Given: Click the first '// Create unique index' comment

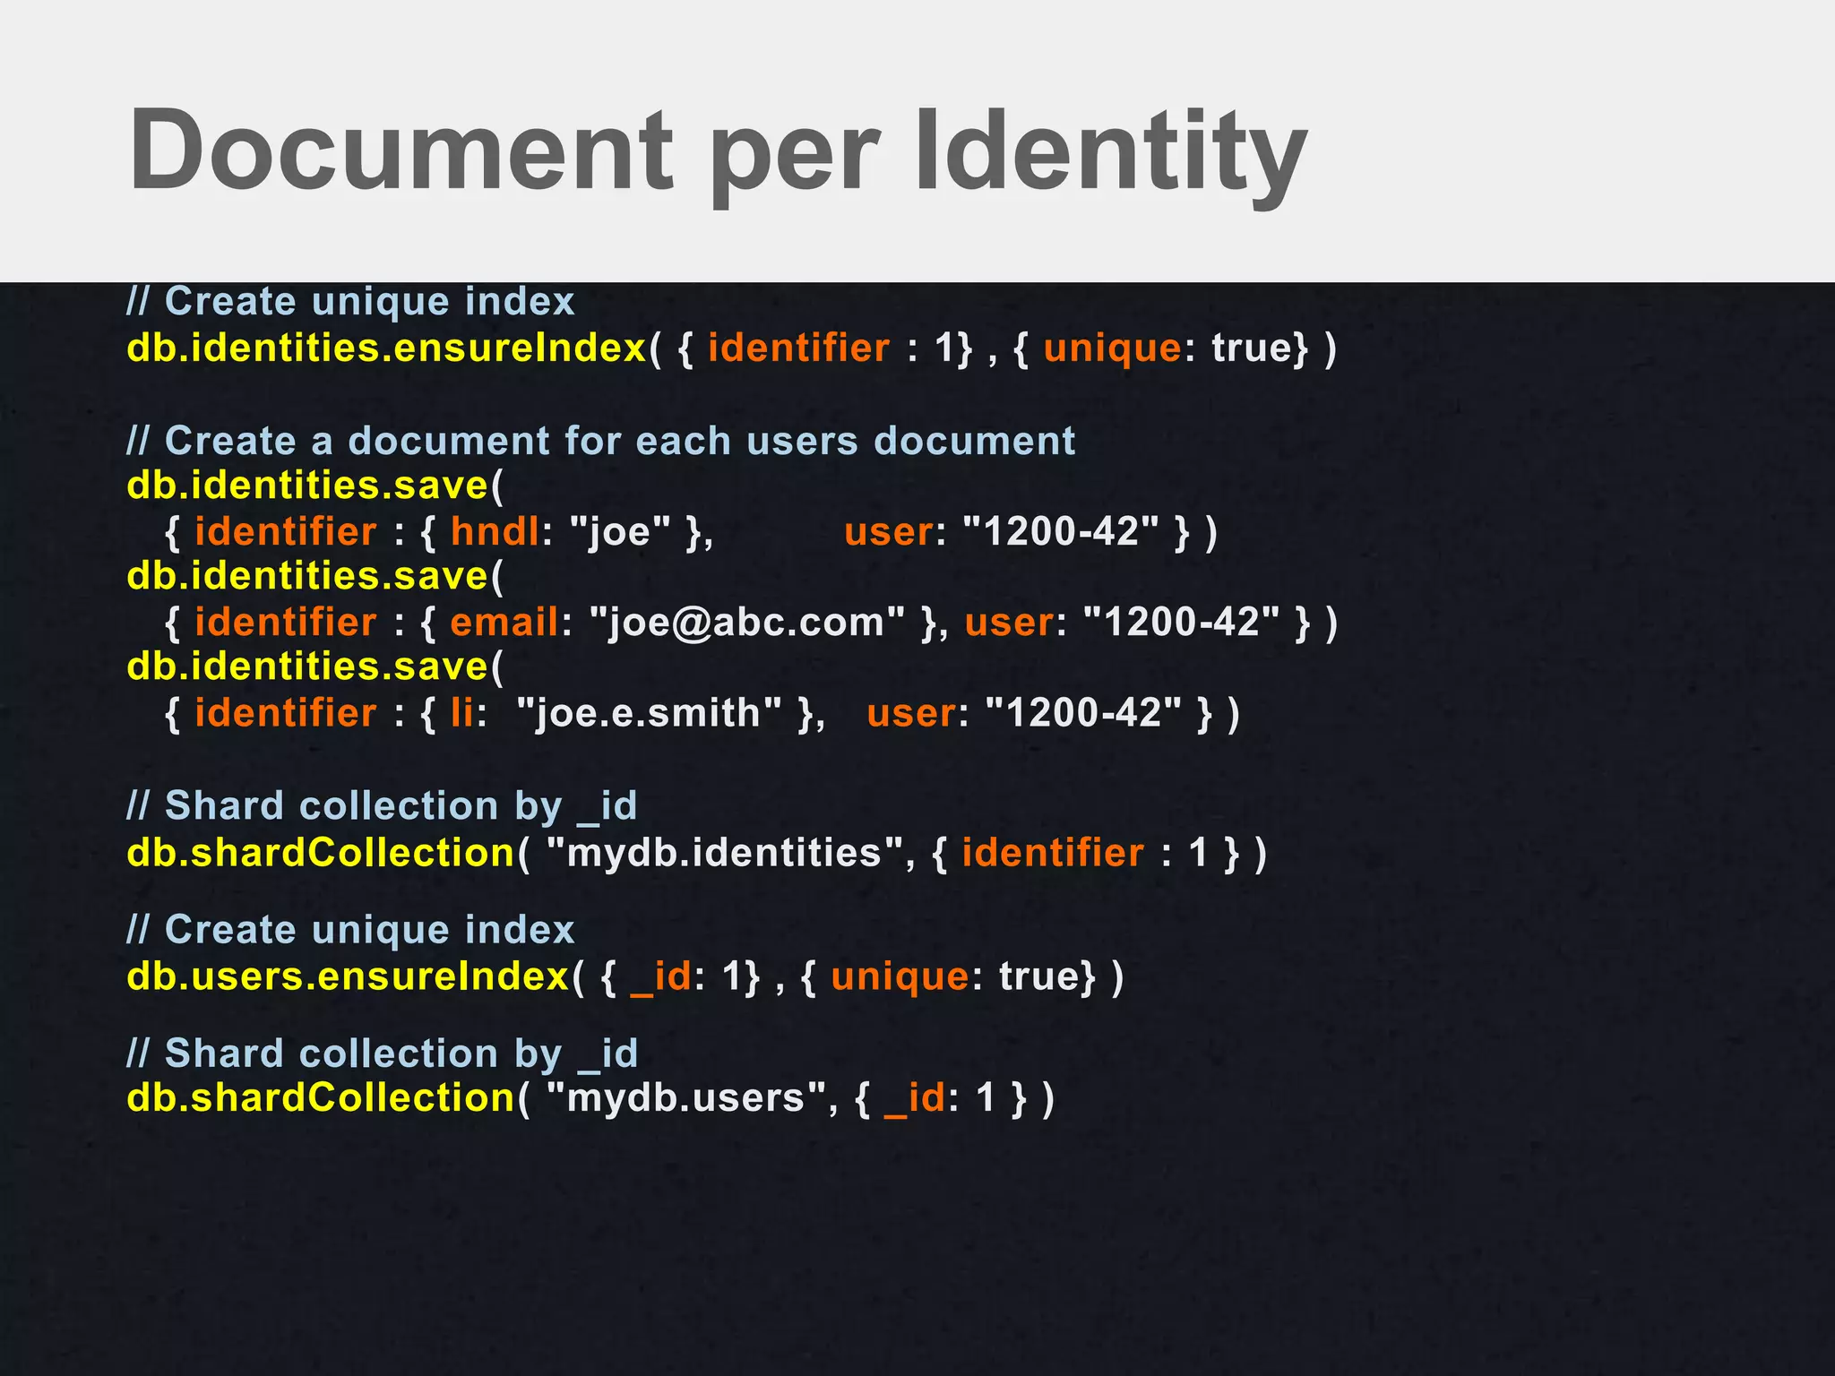Looking at the screenshot, I should 350,302.
